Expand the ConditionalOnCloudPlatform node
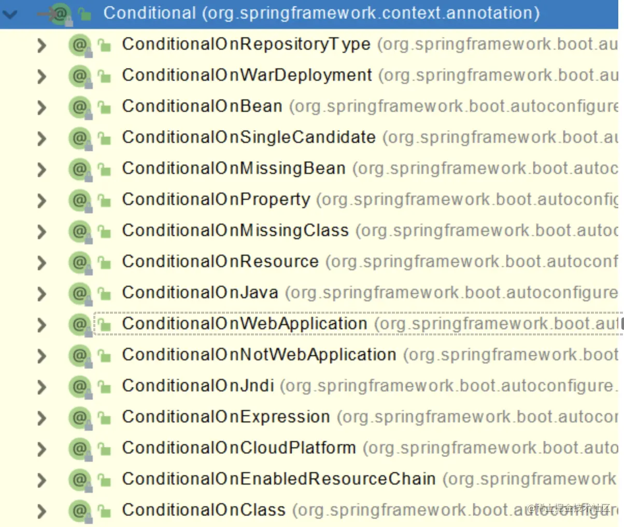Screen dimensions: 624x527 (42, 449)
